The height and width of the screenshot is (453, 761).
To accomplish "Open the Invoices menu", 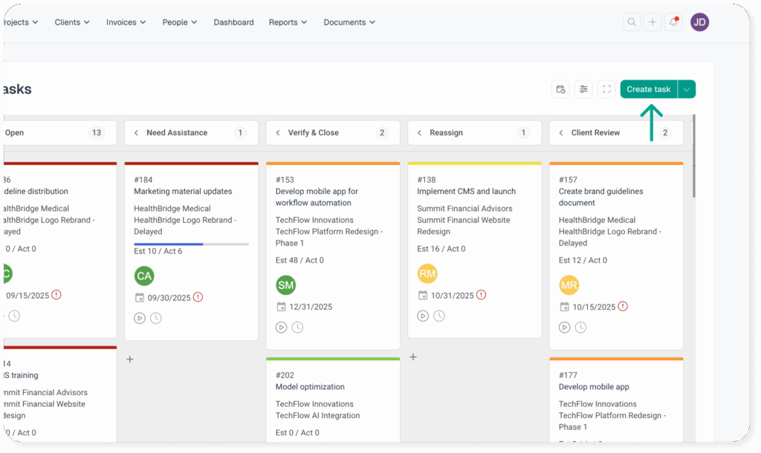I will [126, 22].
